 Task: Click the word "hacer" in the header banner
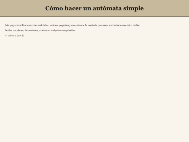tap(73, 8)
